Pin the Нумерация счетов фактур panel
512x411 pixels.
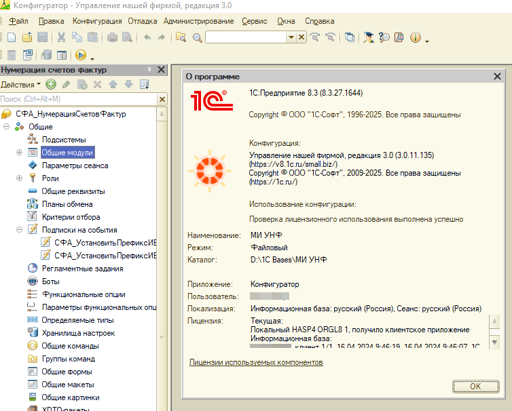pyautogui.click(x=149, y=70)
